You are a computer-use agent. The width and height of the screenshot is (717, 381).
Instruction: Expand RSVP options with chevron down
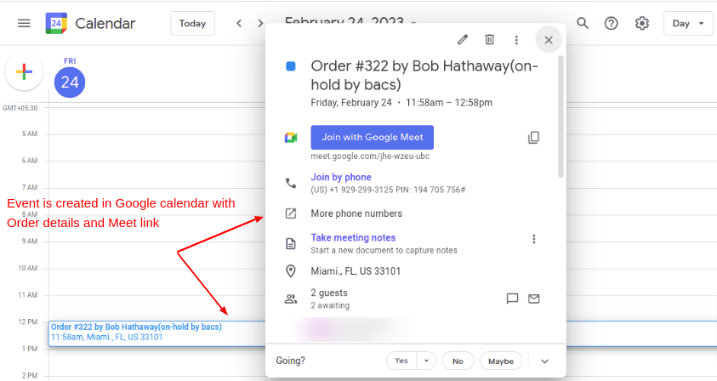click(545, 361)
